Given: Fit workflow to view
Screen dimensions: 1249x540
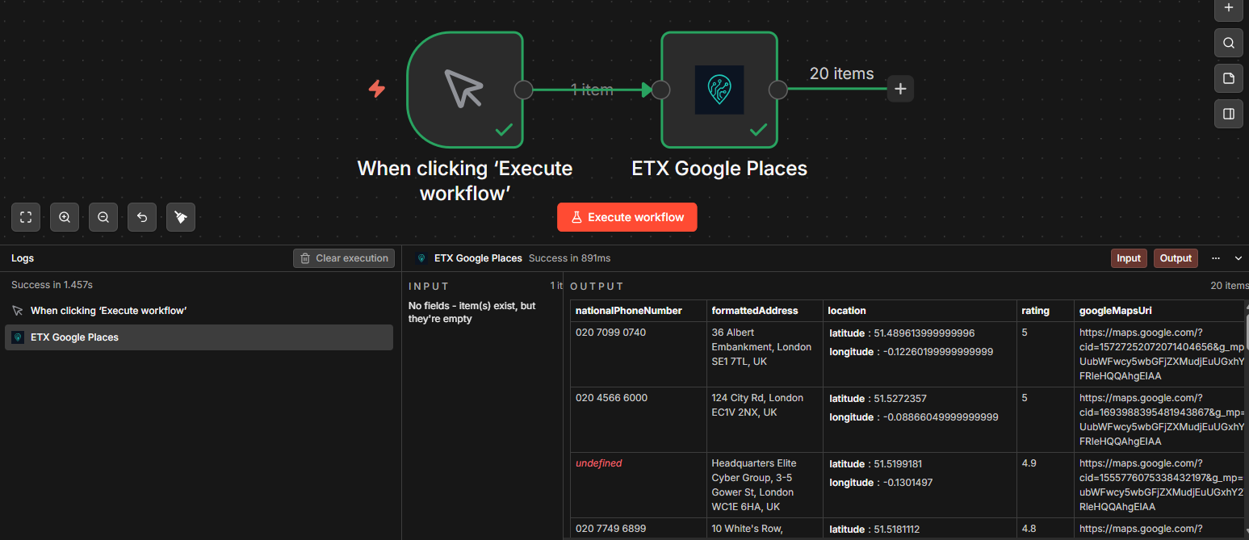Looking at the screenshot, I should pyautogui.click(x=26, y=217).
